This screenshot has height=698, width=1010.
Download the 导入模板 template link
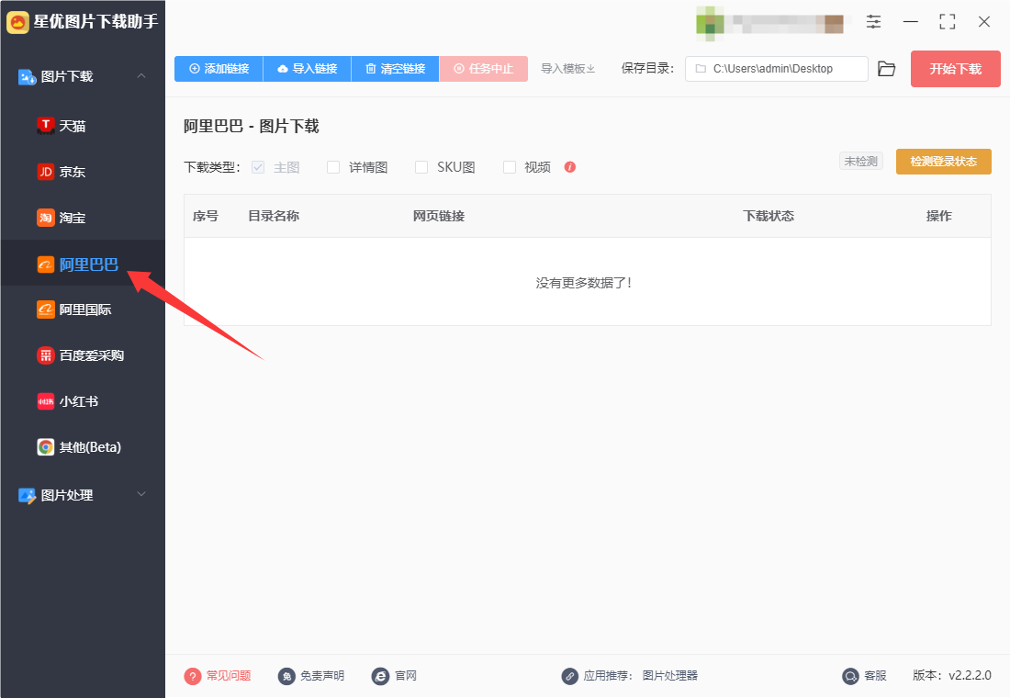567,69
